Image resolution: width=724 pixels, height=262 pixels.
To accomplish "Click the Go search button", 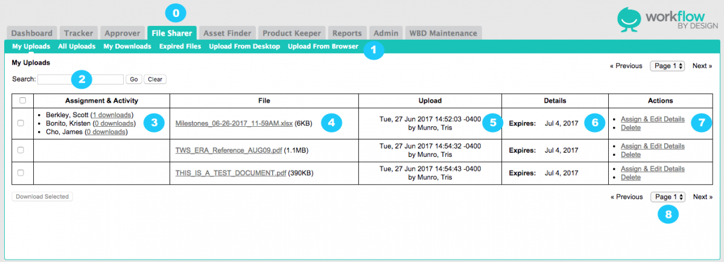I will pyautogui.click(x=134, y=79).
